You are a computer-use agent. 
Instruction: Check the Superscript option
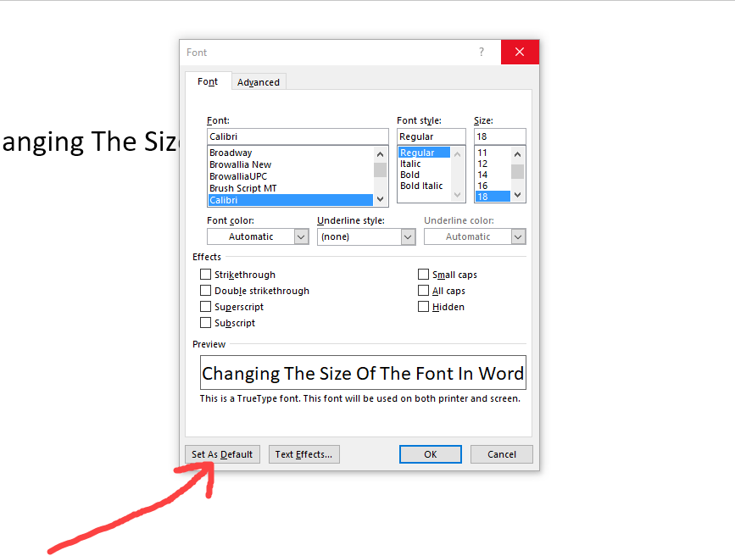(205, 306)
